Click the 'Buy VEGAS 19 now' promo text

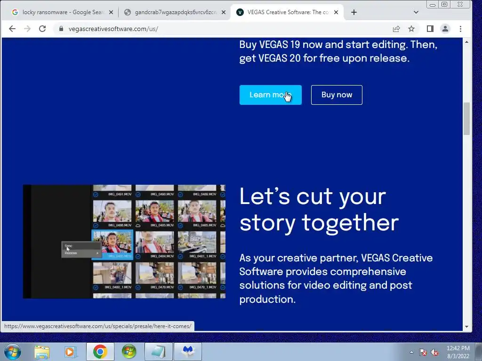[338, 51]
